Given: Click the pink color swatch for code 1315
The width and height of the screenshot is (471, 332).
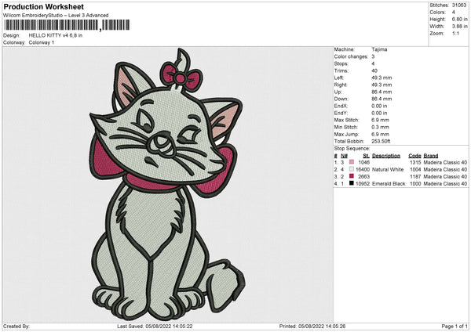Looking at the screenshot, I should click(352, 162).
